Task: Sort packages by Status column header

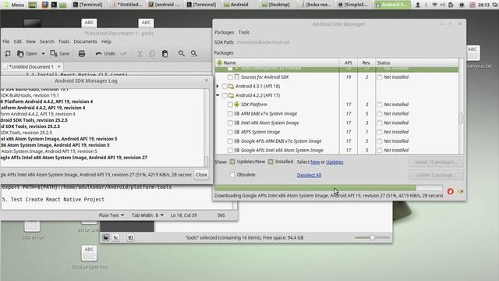Action: coord(417,62)
